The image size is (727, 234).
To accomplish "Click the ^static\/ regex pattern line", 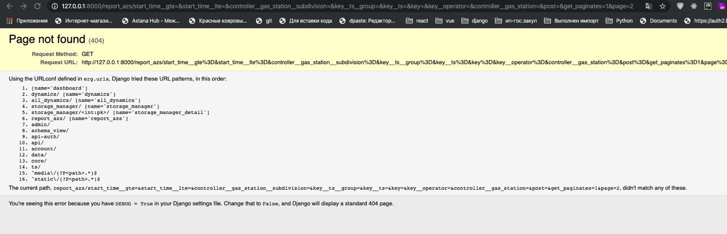I will tap(66, 179).
